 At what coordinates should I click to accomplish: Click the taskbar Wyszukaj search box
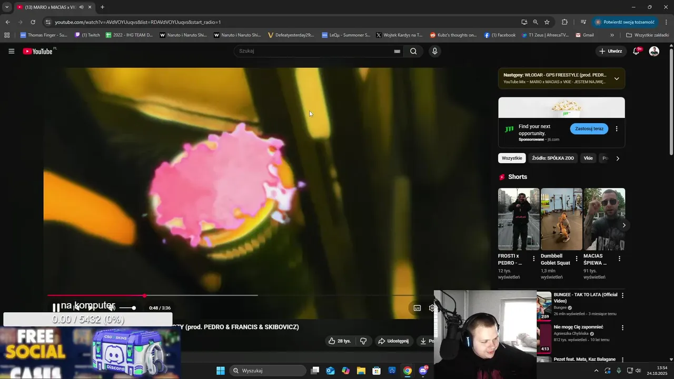268,371
